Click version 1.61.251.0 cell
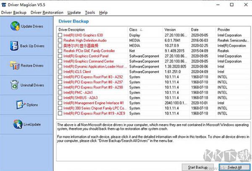This screenshot has width=252, height=171. click(173, 72)
